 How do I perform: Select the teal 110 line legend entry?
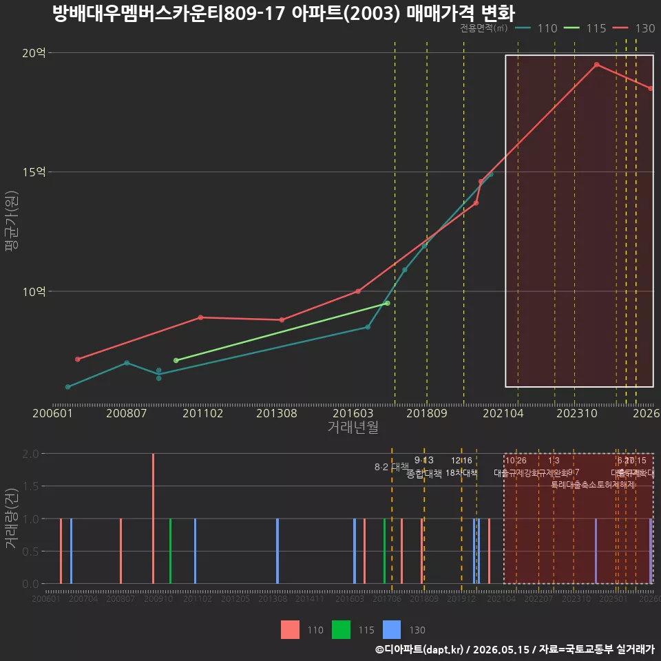click(536, 28)
